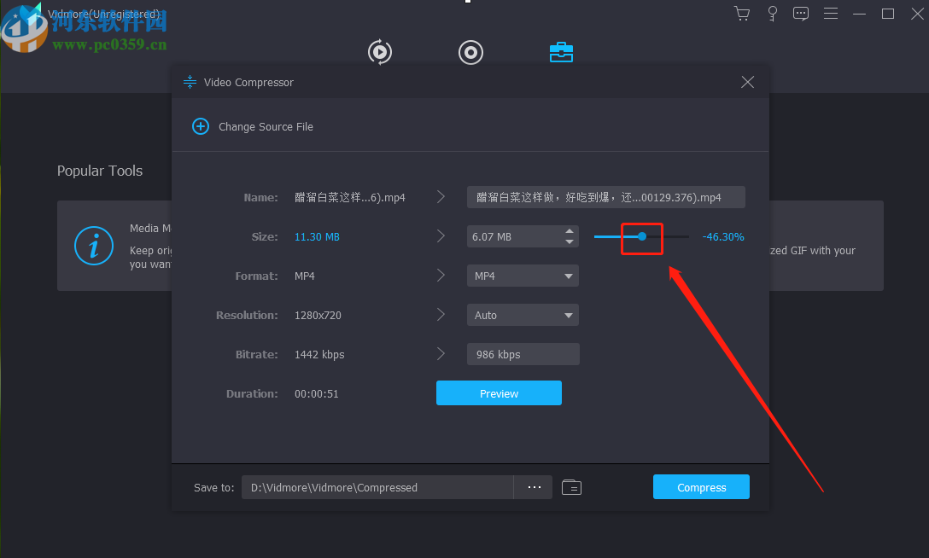Switch to the recorder tab icon
This screenshot has width=929, height=558.
pyautogui.click(x=470, y=52)
